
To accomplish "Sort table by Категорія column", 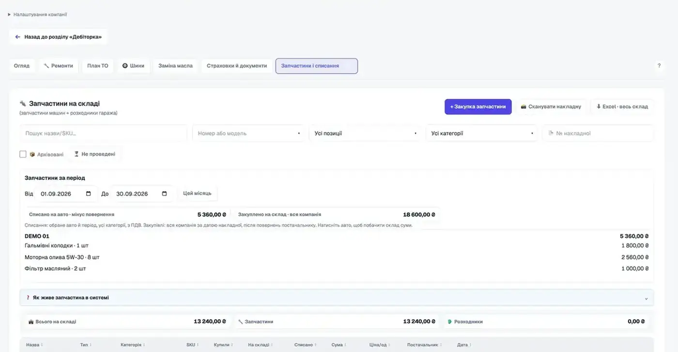I will click(x=133, y=345).
